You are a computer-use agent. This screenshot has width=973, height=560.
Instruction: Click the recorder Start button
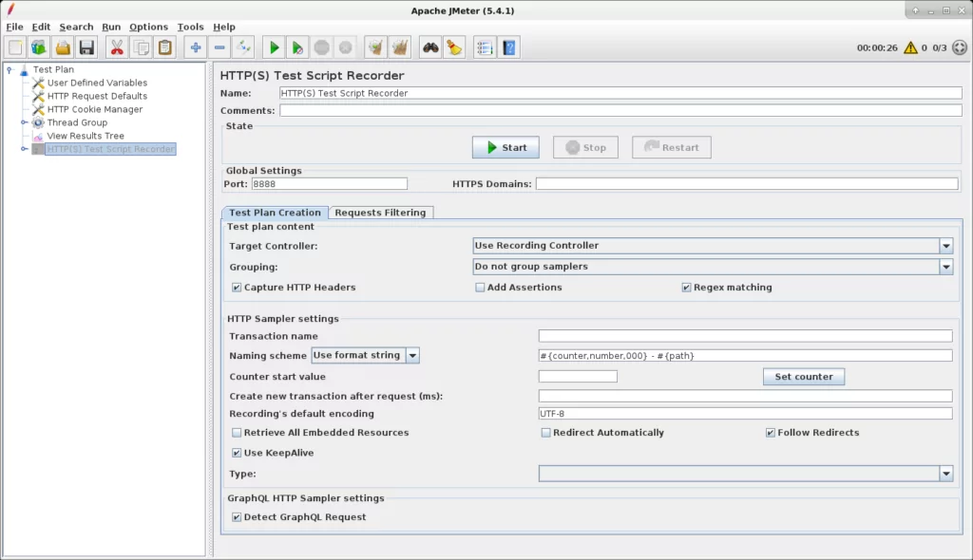click(506, 148)
